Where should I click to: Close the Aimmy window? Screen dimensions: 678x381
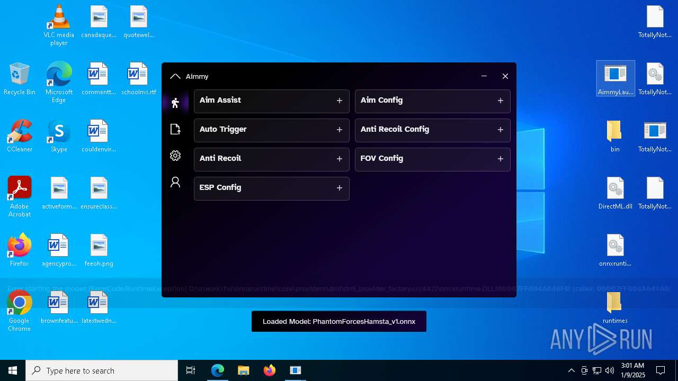point(505,76)
